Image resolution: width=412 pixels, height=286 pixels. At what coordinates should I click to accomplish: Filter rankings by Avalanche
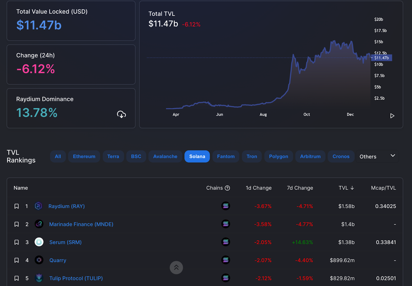165,156
